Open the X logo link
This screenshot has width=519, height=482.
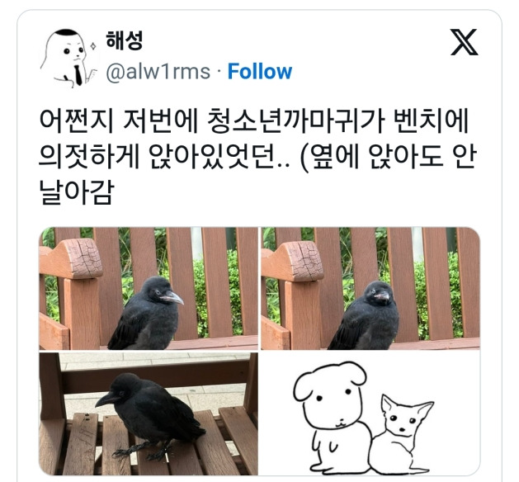pyautogui.click(x=464, y=42)
